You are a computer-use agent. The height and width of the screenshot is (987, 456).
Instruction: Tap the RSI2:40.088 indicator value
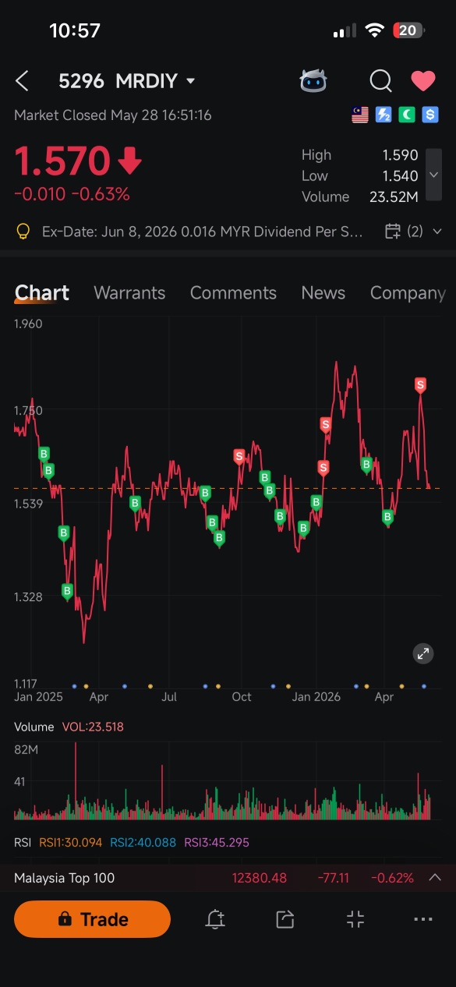pyautogui.click(x=143, y=843)
